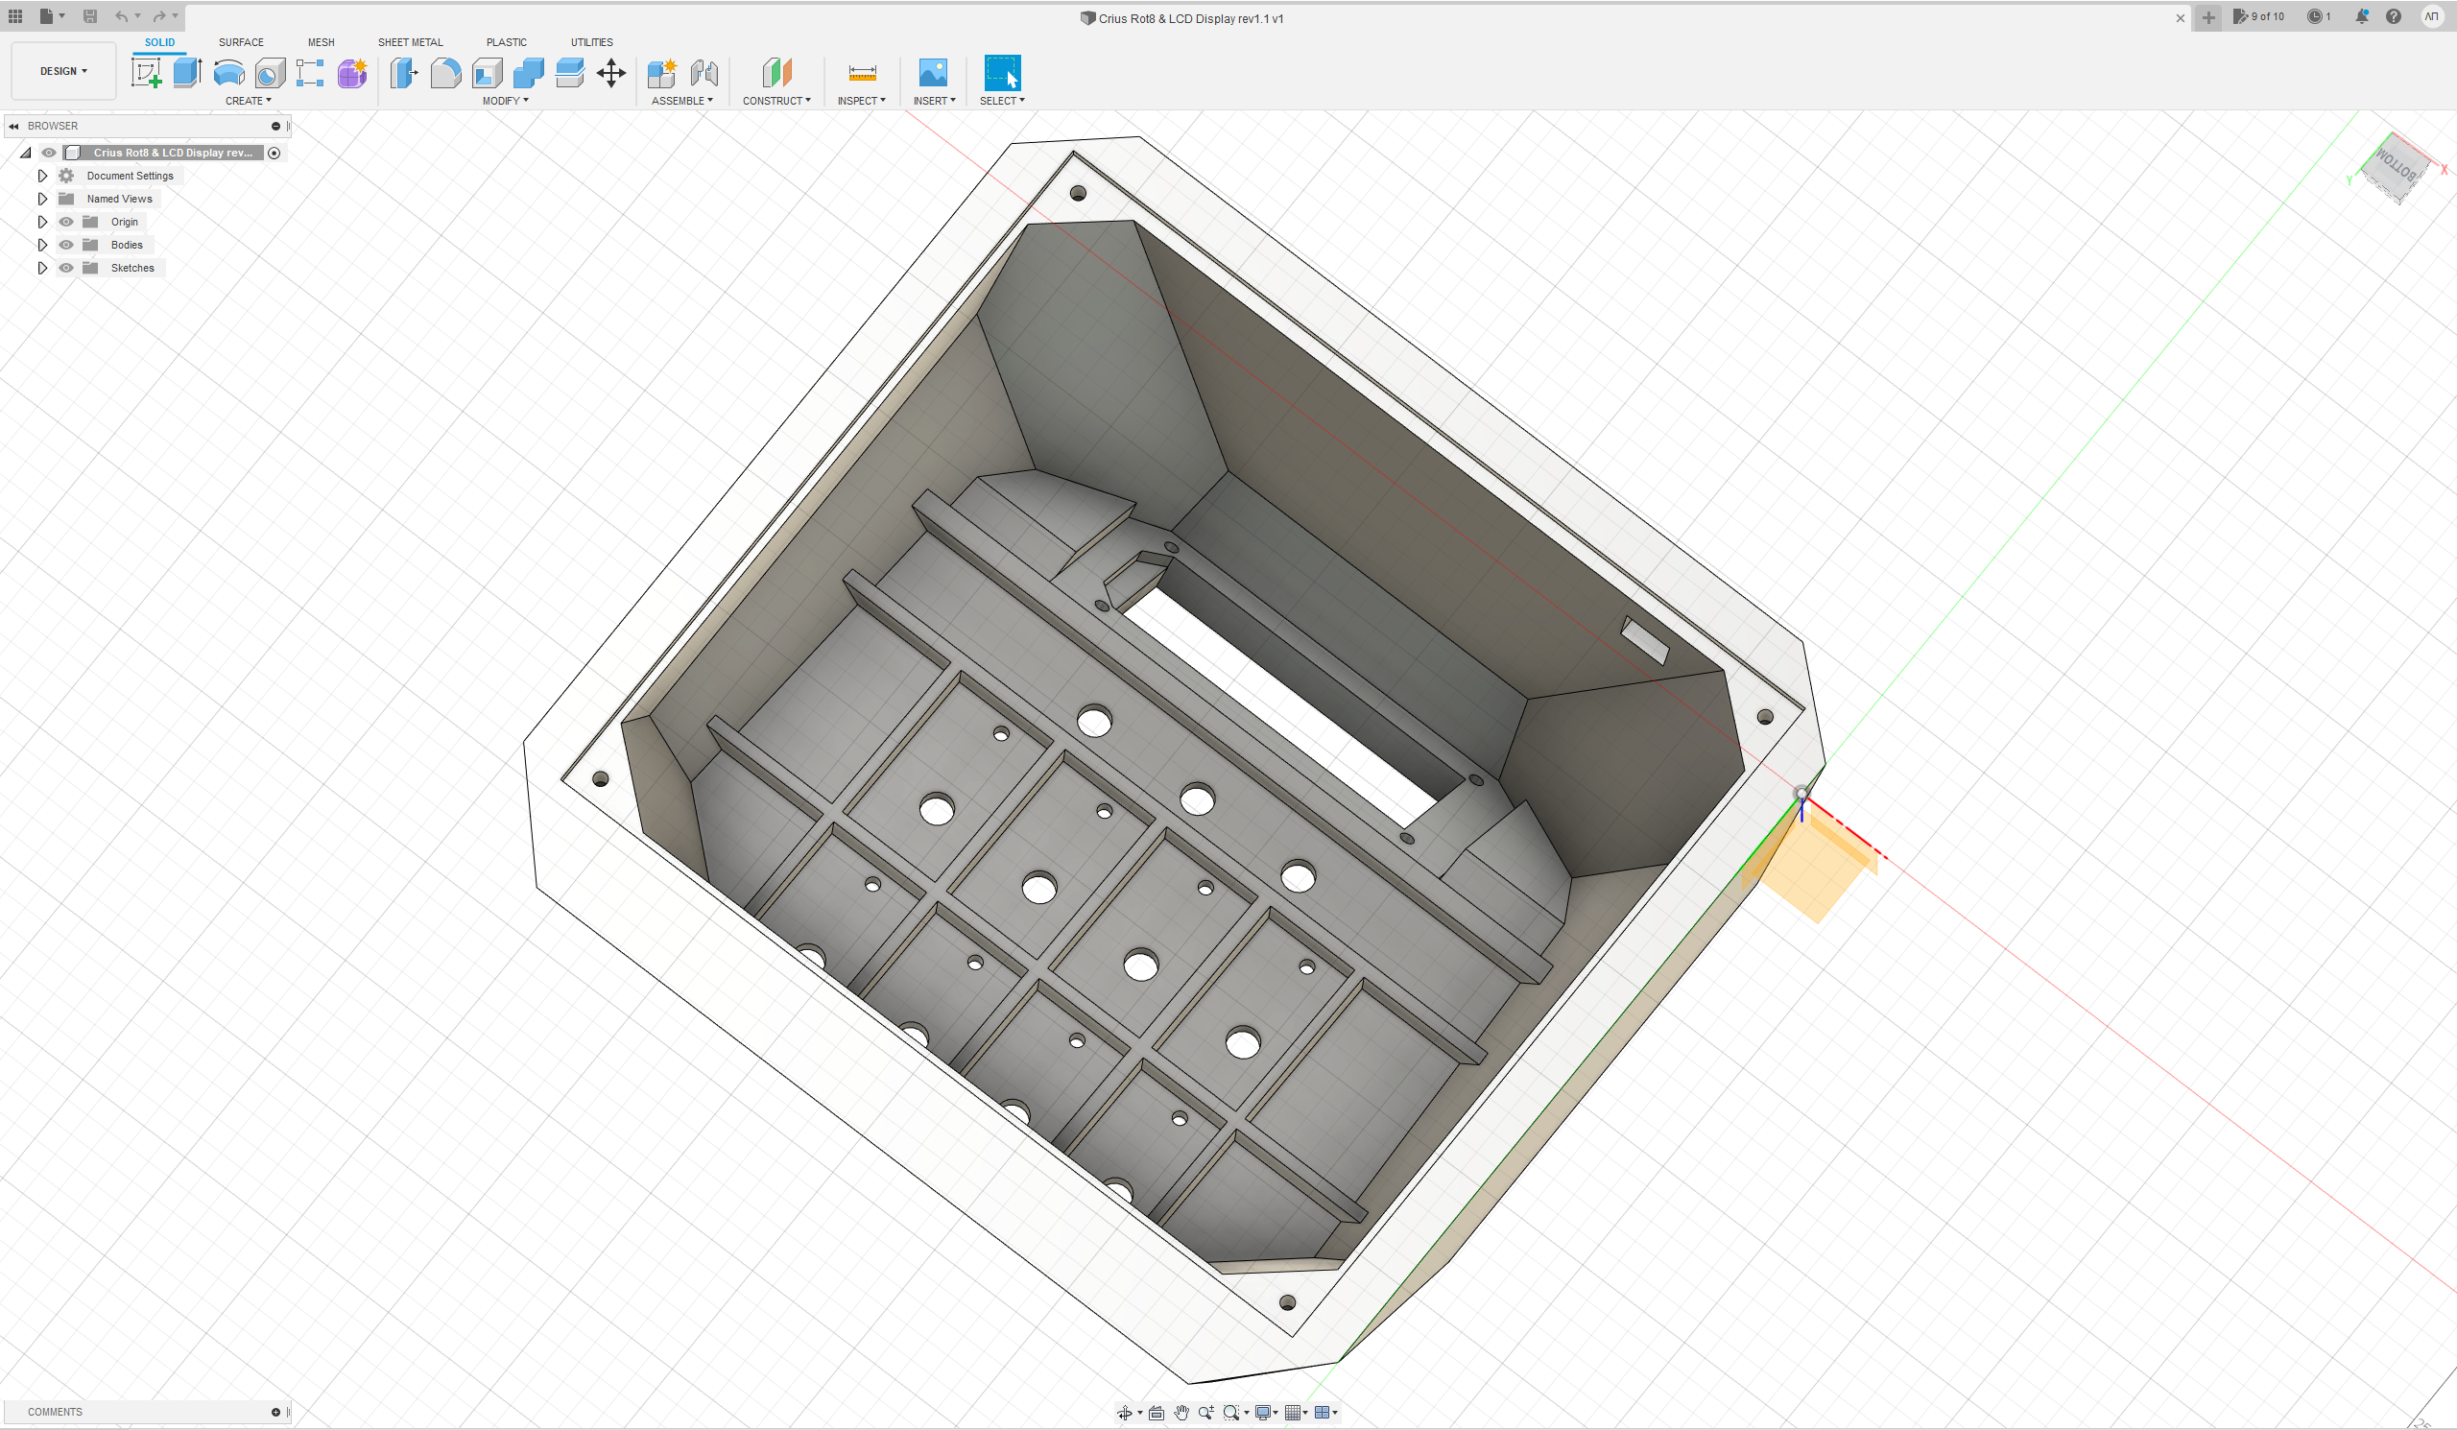Image resolution: width=2457 pixels, height=1430 pixels.
Task: Click the MODIFY dropdown button
Action: pos(504,101)
